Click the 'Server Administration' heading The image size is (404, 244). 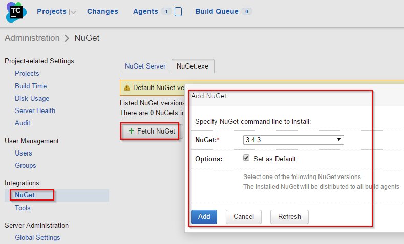point(36,225)
